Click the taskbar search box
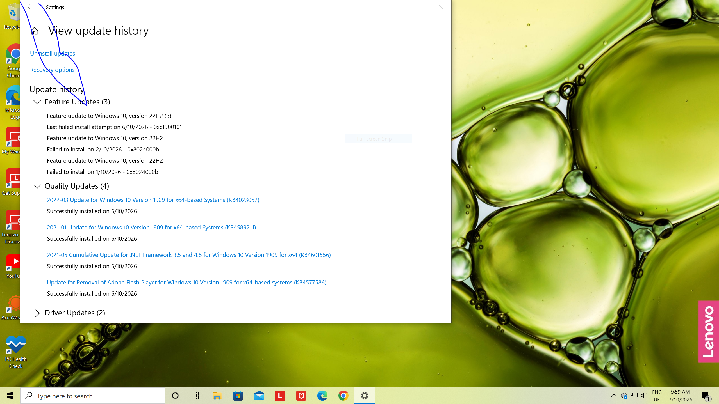Screen dimensions: 719x404 93,396
